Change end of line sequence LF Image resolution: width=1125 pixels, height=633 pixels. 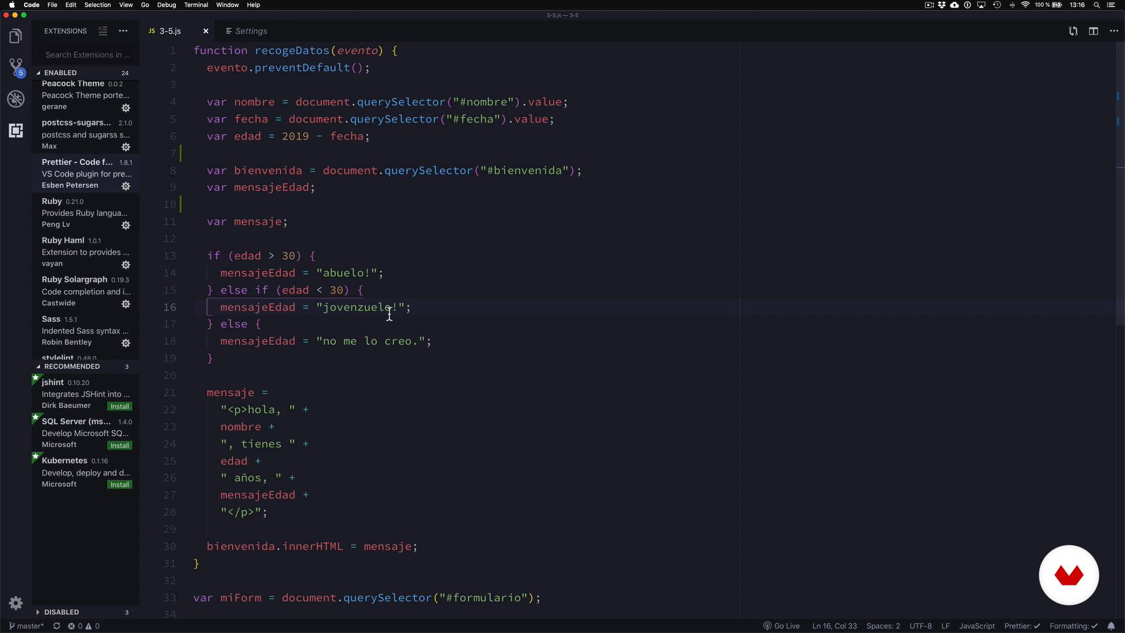tap(945, 626)
